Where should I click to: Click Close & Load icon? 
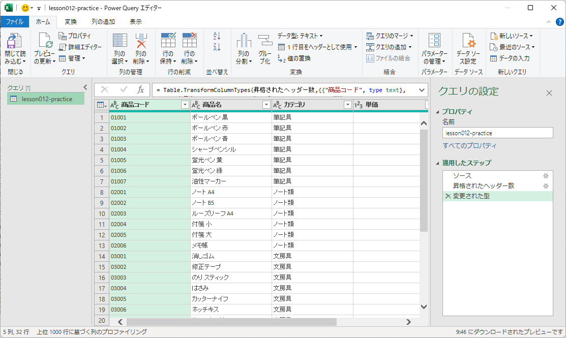click(14, 41)
